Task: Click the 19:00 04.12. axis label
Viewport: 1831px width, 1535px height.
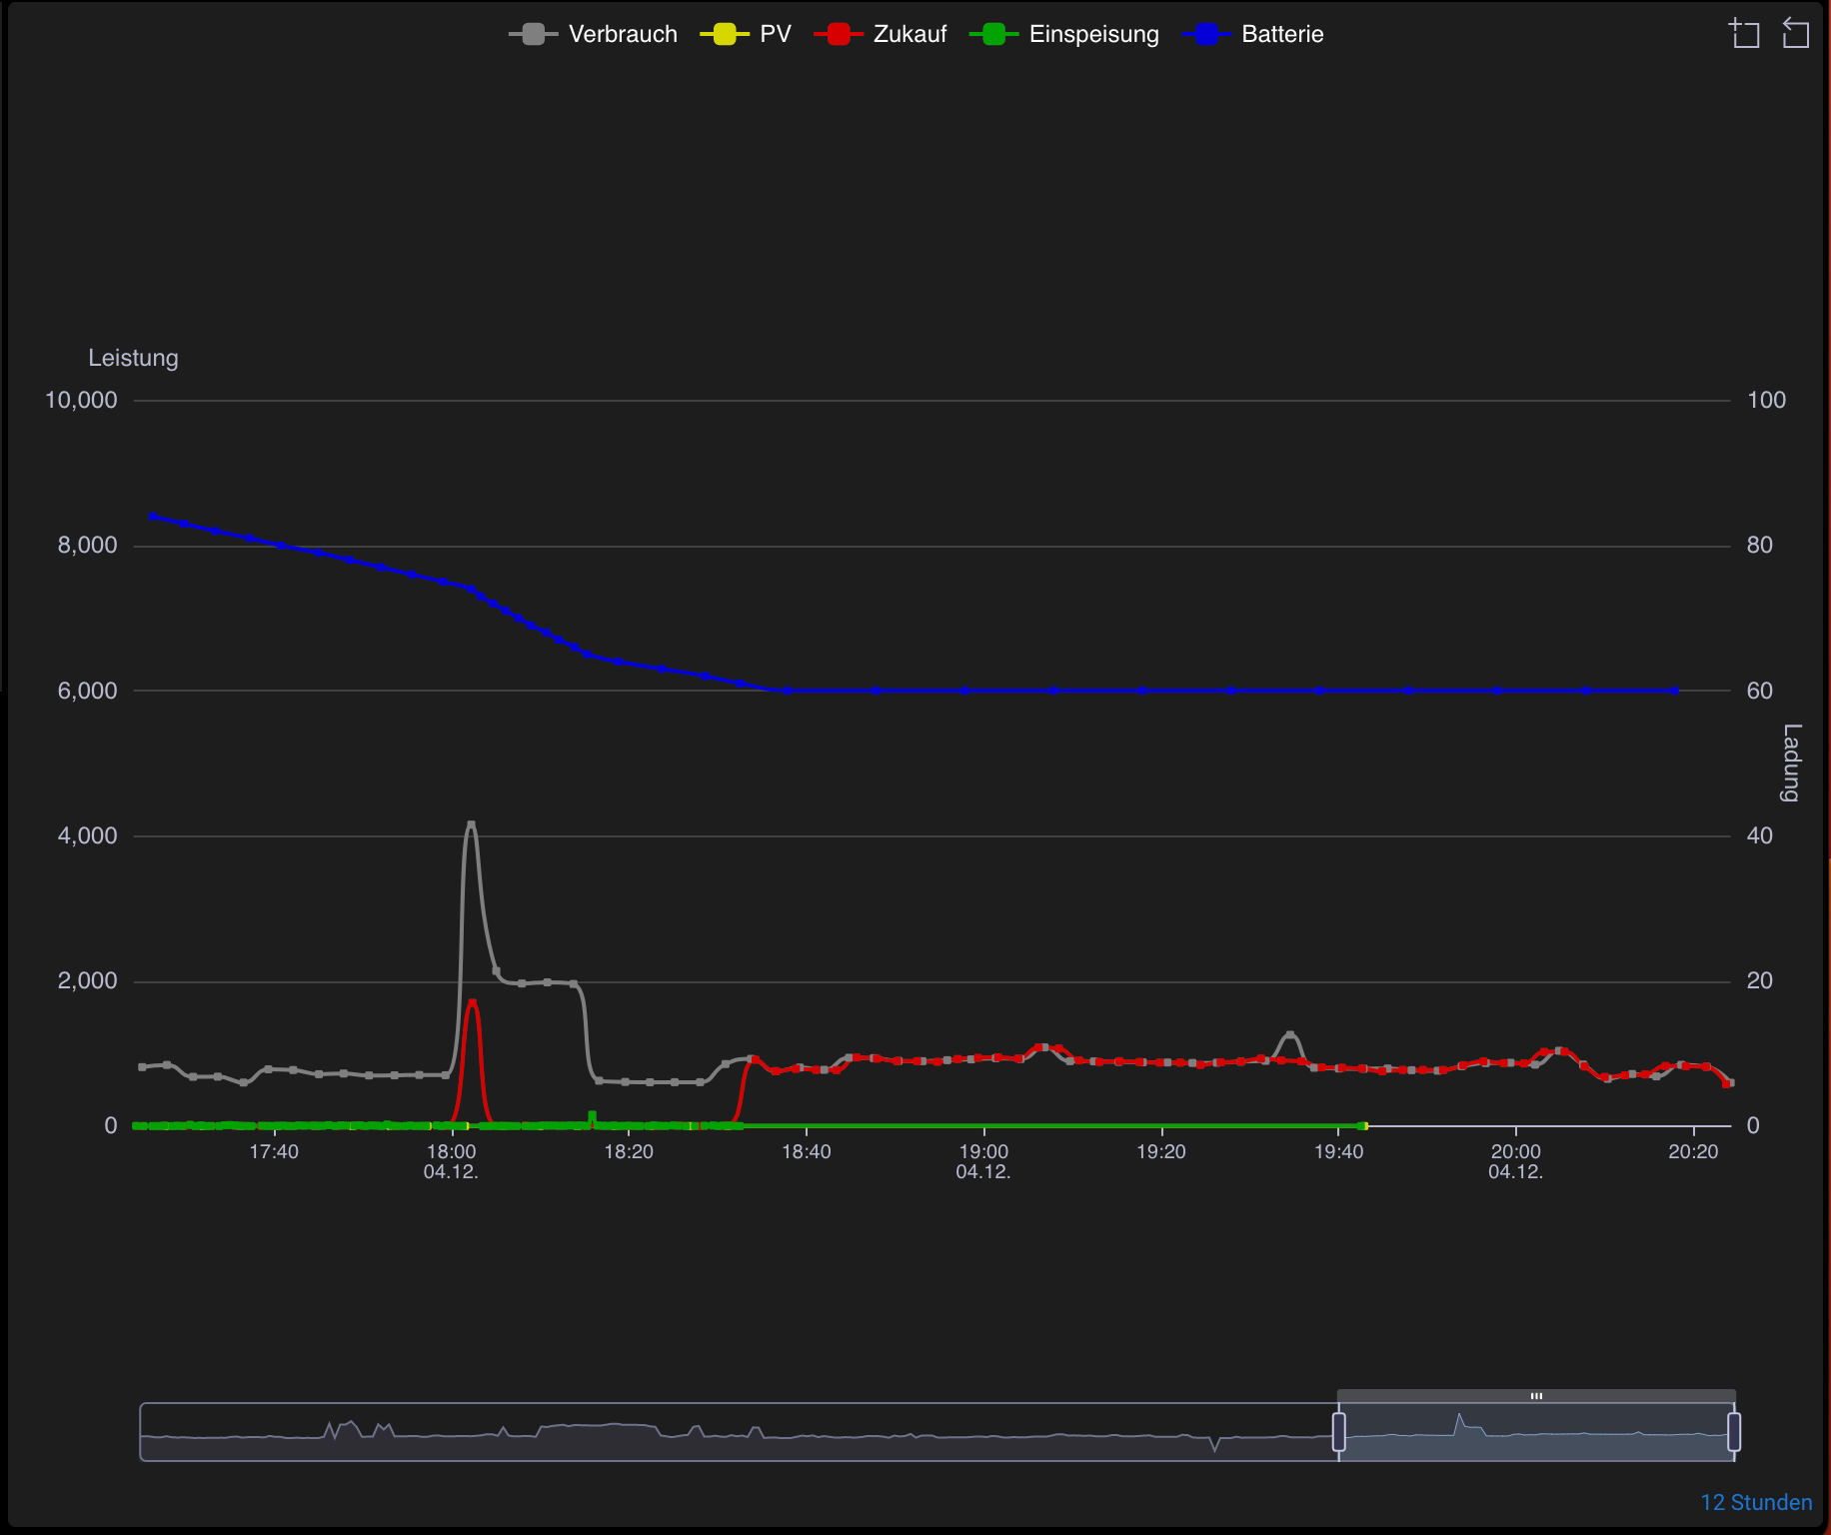Action: coord(983,1161)
